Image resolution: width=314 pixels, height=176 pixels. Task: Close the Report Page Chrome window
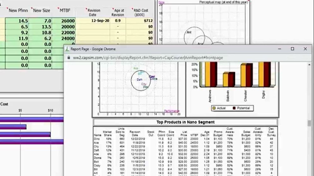point(305,49)
